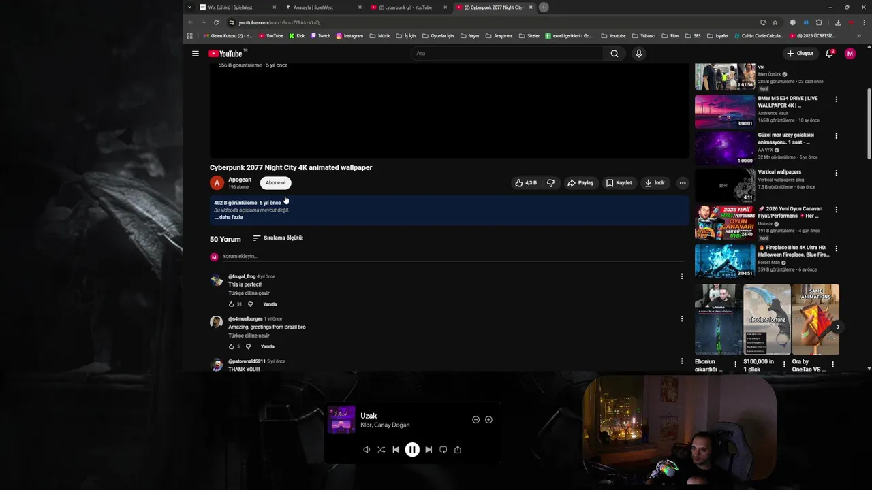This screenshot has height=490, width=872.
Task: Focus the YouTube Ara search box
Action: pos(506,54)
